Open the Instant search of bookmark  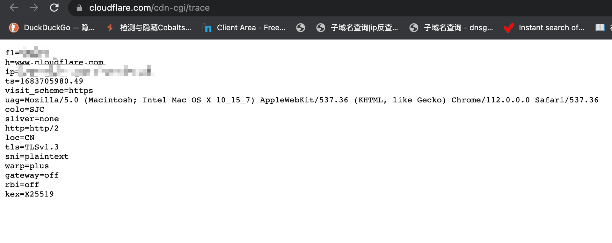(x=544, y=28)
